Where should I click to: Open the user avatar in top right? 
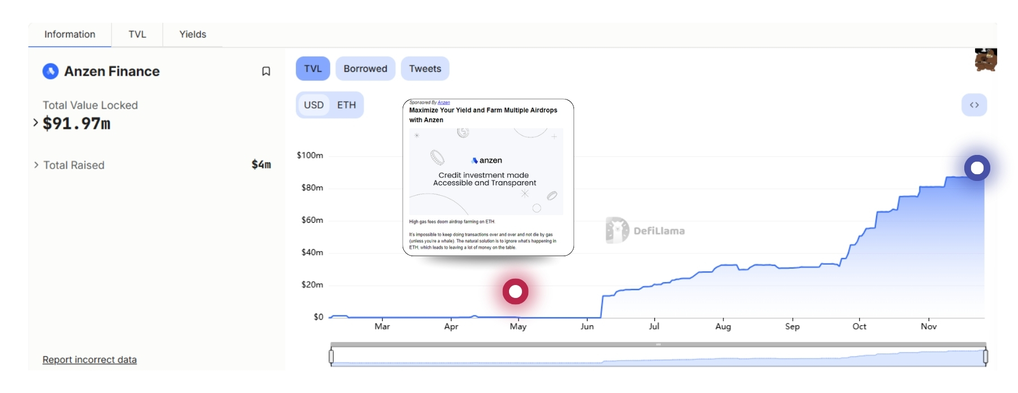pyautogui.click(x=985, y=59)
